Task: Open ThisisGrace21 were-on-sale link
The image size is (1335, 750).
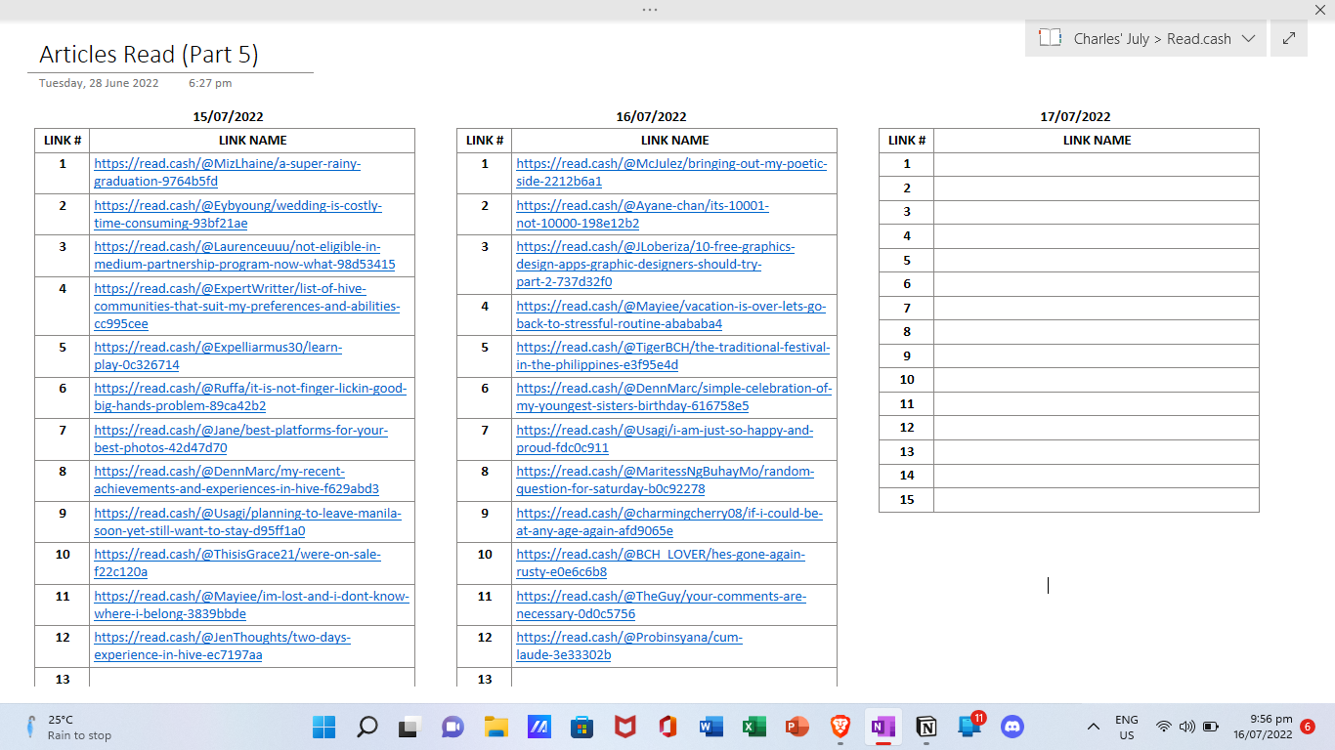Action: (237, 562)
